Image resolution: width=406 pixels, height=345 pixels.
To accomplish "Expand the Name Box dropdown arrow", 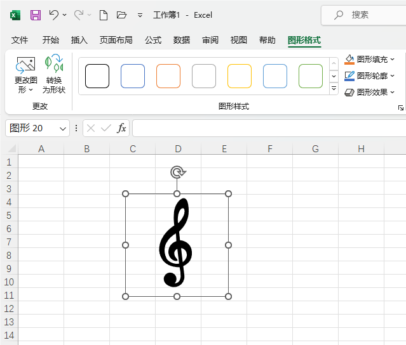I will pos(63,128).
